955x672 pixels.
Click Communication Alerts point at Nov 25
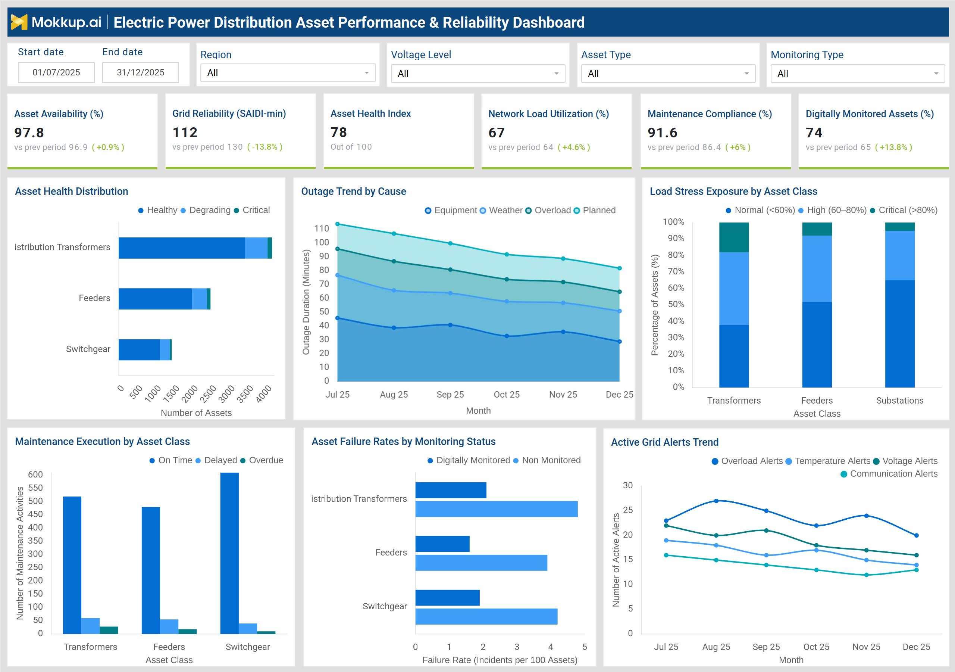[867, 575]
